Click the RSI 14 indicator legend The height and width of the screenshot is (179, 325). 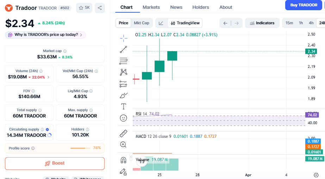click(141, 114)
